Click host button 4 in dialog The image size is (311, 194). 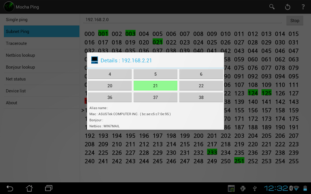pos(110,74)
